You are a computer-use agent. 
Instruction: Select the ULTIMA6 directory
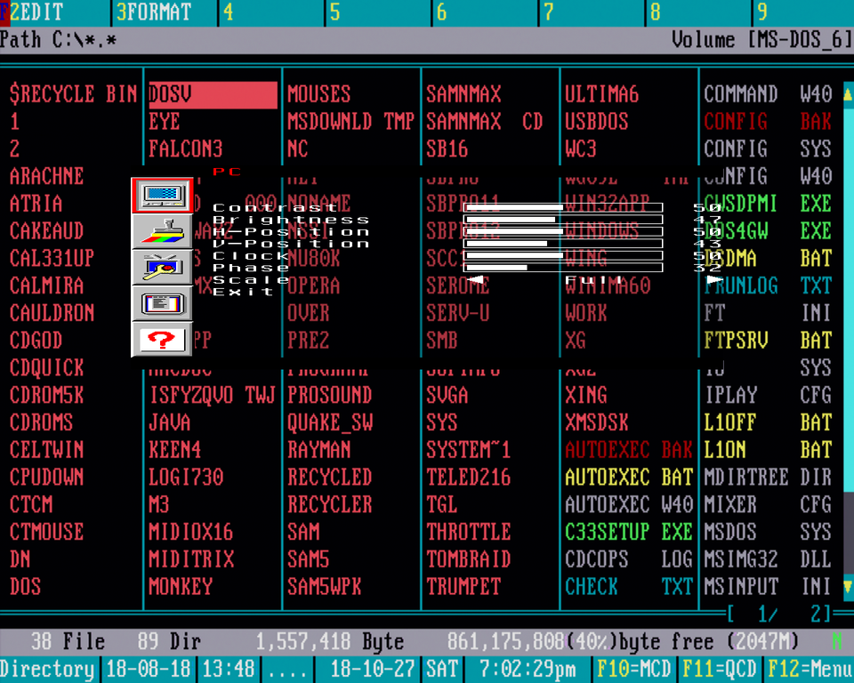click(x=601, y=95)
